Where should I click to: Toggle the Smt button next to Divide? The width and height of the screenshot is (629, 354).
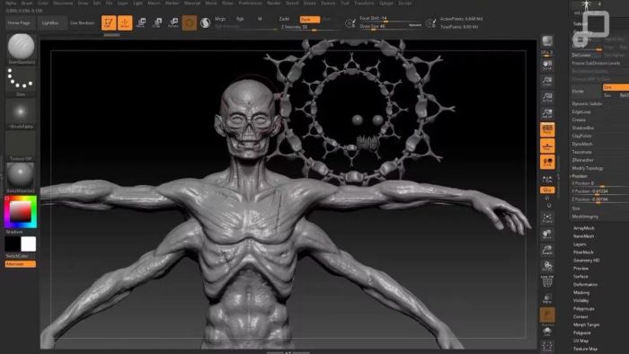tap(616, 87)
